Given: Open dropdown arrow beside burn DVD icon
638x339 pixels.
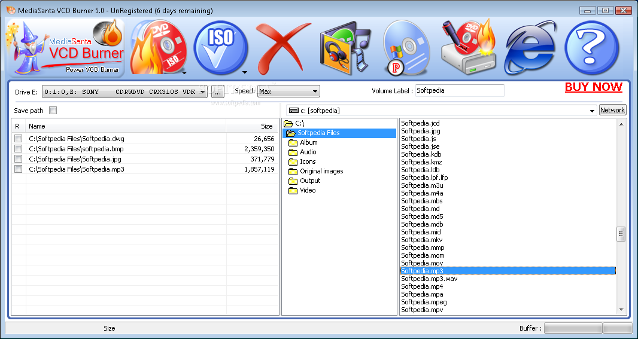Looking at the screenshot, I should 184,73.
